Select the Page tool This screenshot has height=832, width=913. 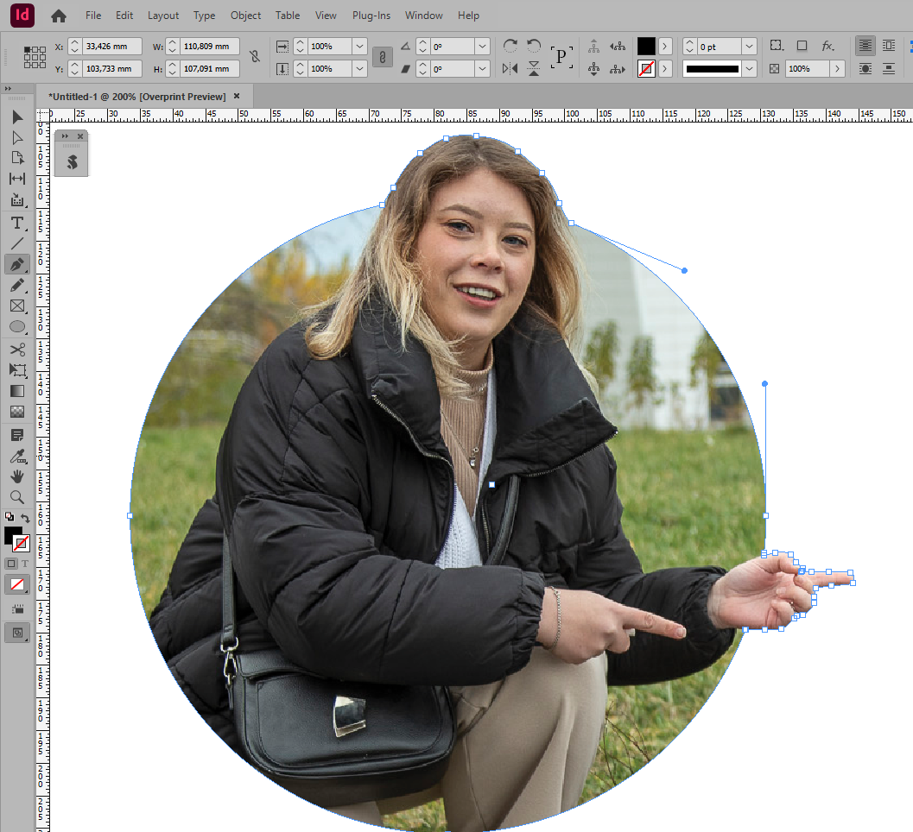click(17, 158)
